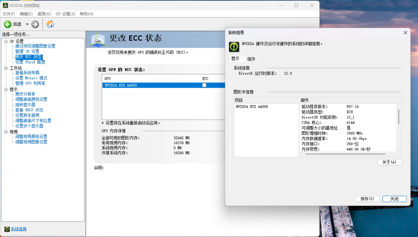
Task: Select 查看系统布局 in task tree
Action: click(x=27, y=73)
